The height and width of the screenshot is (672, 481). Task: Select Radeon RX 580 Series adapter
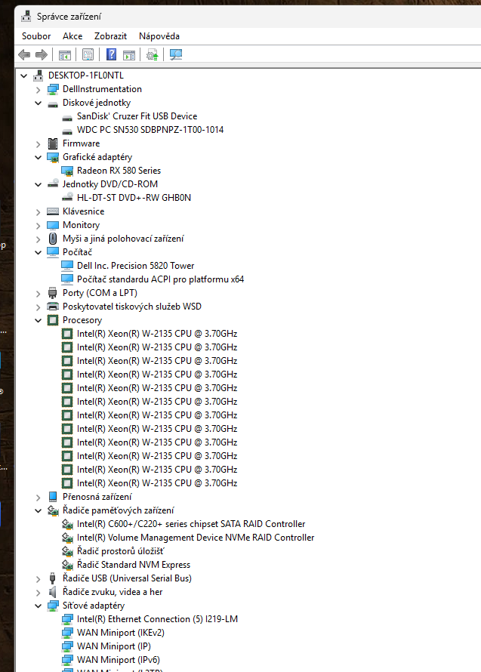click(119, 171)
